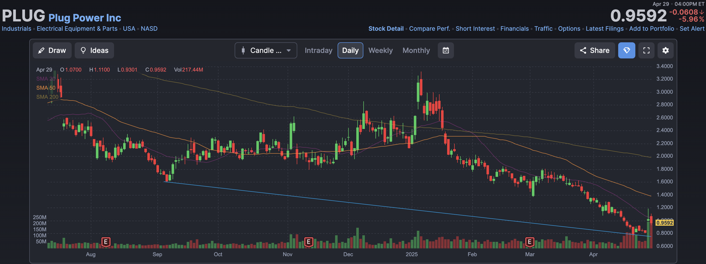Open the NASD exchange link
This screenshot has width=706, height=264.
pos(149,29)
